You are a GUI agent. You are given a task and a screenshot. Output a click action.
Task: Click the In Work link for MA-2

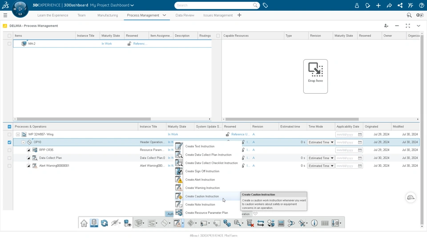107,44
